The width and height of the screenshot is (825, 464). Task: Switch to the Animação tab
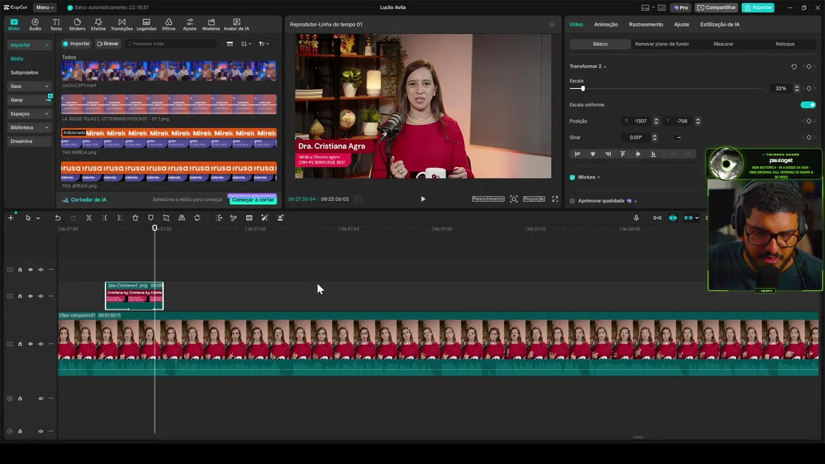point(606,24)
